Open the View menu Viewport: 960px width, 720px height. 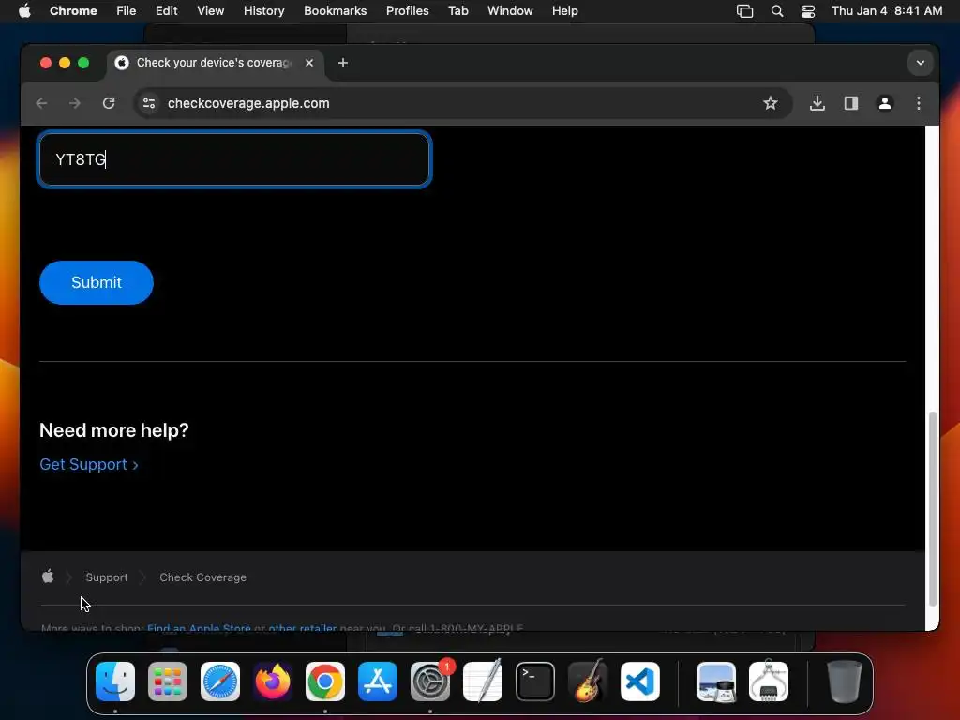pos(211,11)
